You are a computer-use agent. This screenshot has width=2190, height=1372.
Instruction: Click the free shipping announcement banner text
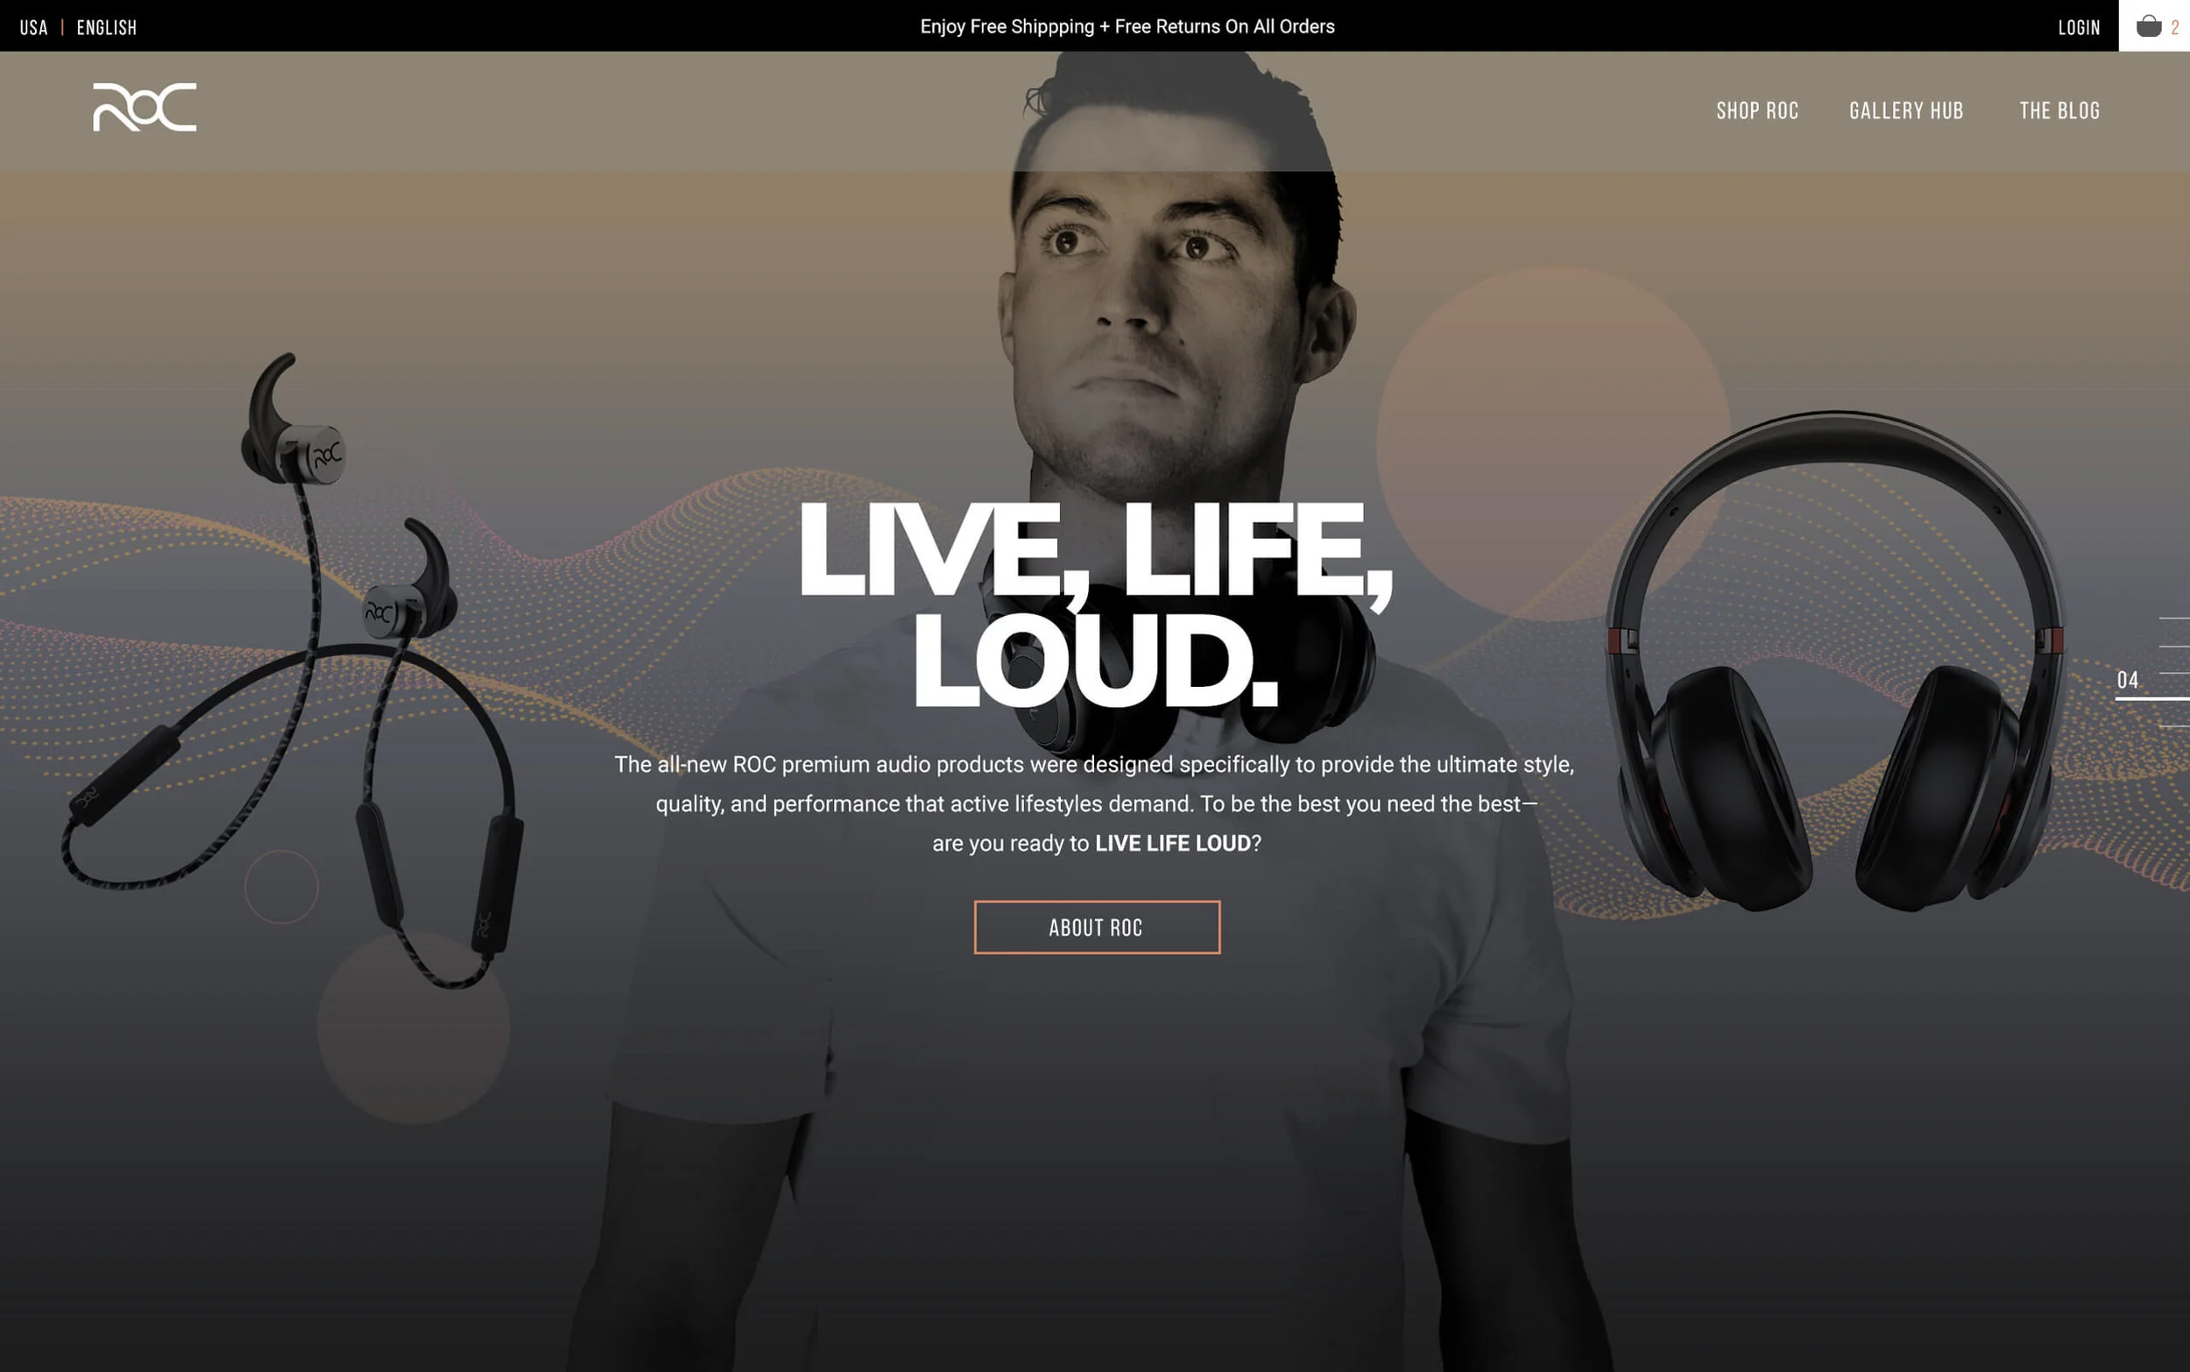[x=1127, y=26]
